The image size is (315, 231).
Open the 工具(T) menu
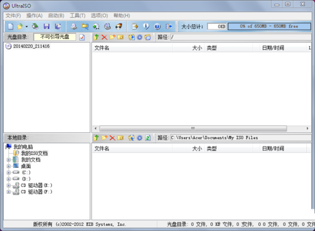pyautogui.click(x=77, y=16)
